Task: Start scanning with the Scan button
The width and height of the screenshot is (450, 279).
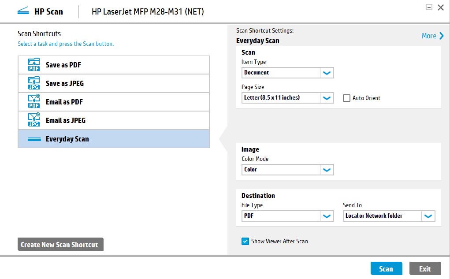Action: [386, 269]
